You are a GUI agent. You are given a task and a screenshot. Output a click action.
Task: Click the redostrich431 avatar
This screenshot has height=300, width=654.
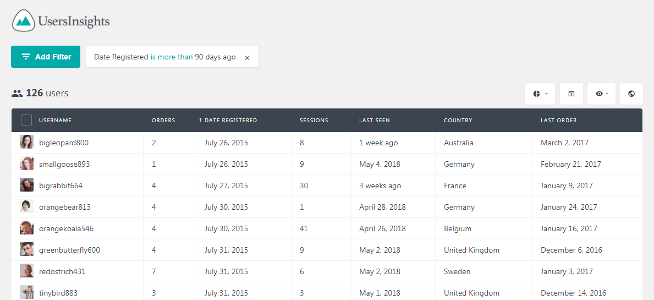click(27, 271)
